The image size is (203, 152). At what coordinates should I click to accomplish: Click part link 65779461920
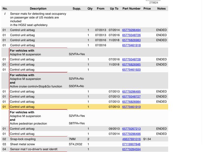[x=131, y=70]
